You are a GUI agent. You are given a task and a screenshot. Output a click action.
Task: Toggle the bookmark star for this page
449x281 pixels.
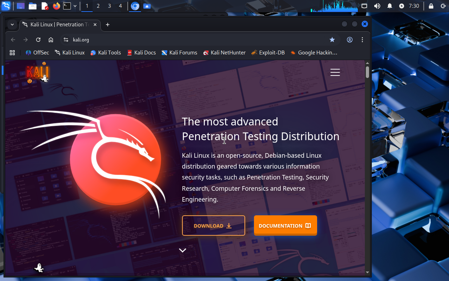click(x=332, y=40)
